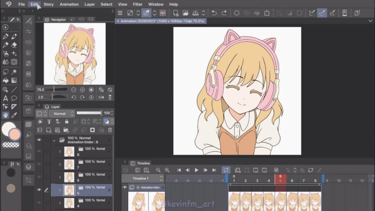The width and height of the screenshot is (375, 211).
Task: Toggle visibility of layer folder 5
Action: [39, 190]
